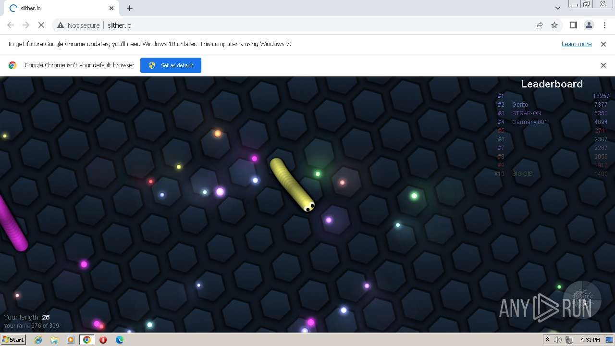Open a new browser tab
Viewport: 615px width, 346px height.
click(x=130, y=8)
